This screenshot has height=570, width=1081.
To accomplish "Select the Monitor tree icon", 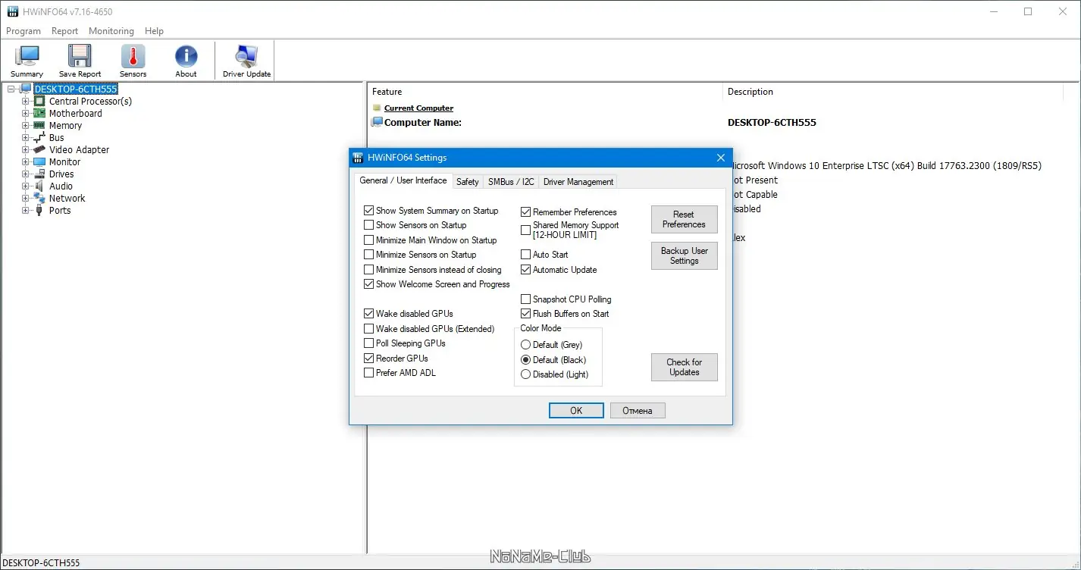I will (x=39, y=162).
